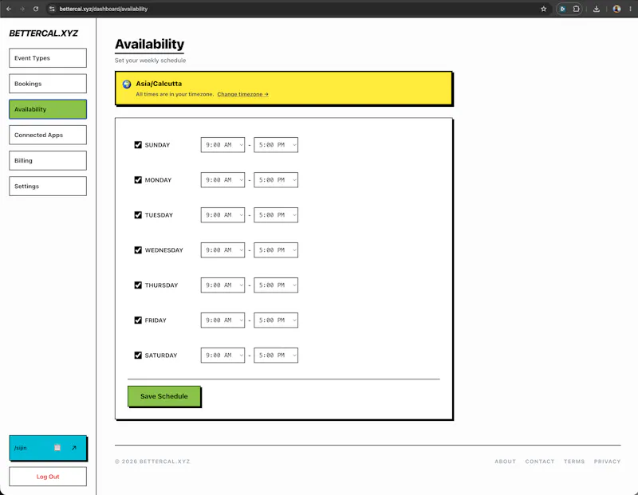Open the Privacy footer link
The height and width of the screenshot is (495, 638).
point(607,462)
